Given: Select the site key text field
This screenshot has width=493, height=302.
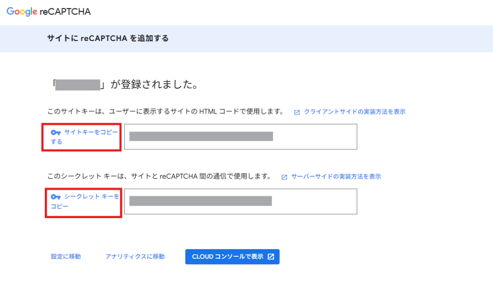Looking at the screenshot, I should coord(241,136).
